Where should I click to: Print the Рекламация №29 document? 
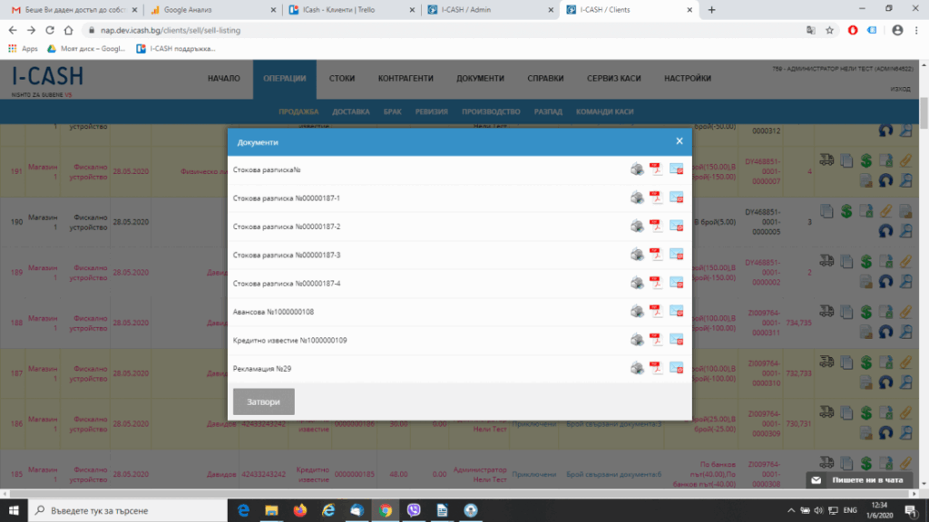coord(638,369)
